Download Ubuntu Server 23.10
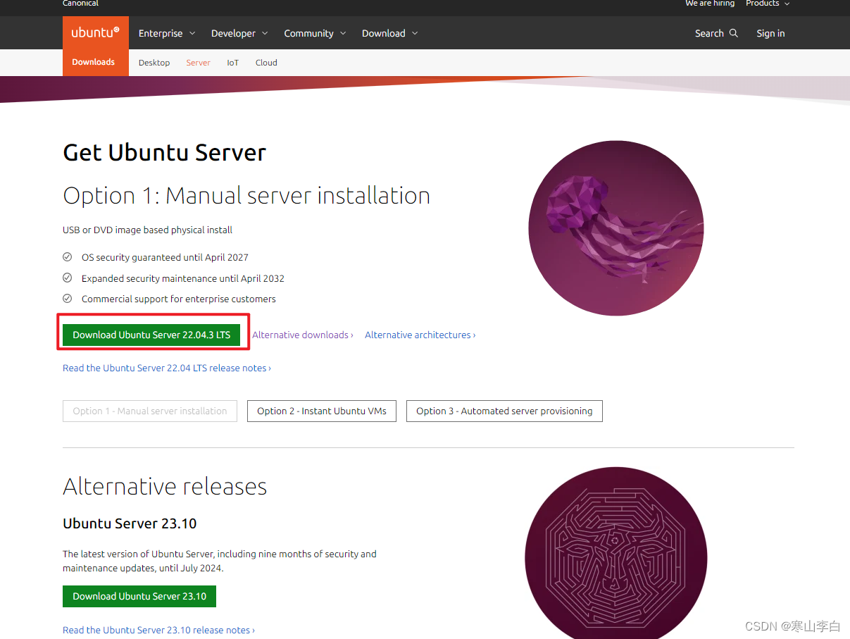 [139, 595]
